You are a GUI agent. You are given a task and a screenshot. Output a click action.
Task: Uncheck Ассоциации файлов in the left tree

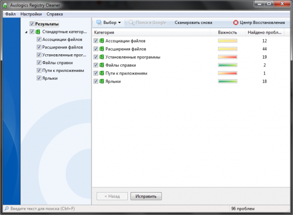pos(39,39)
